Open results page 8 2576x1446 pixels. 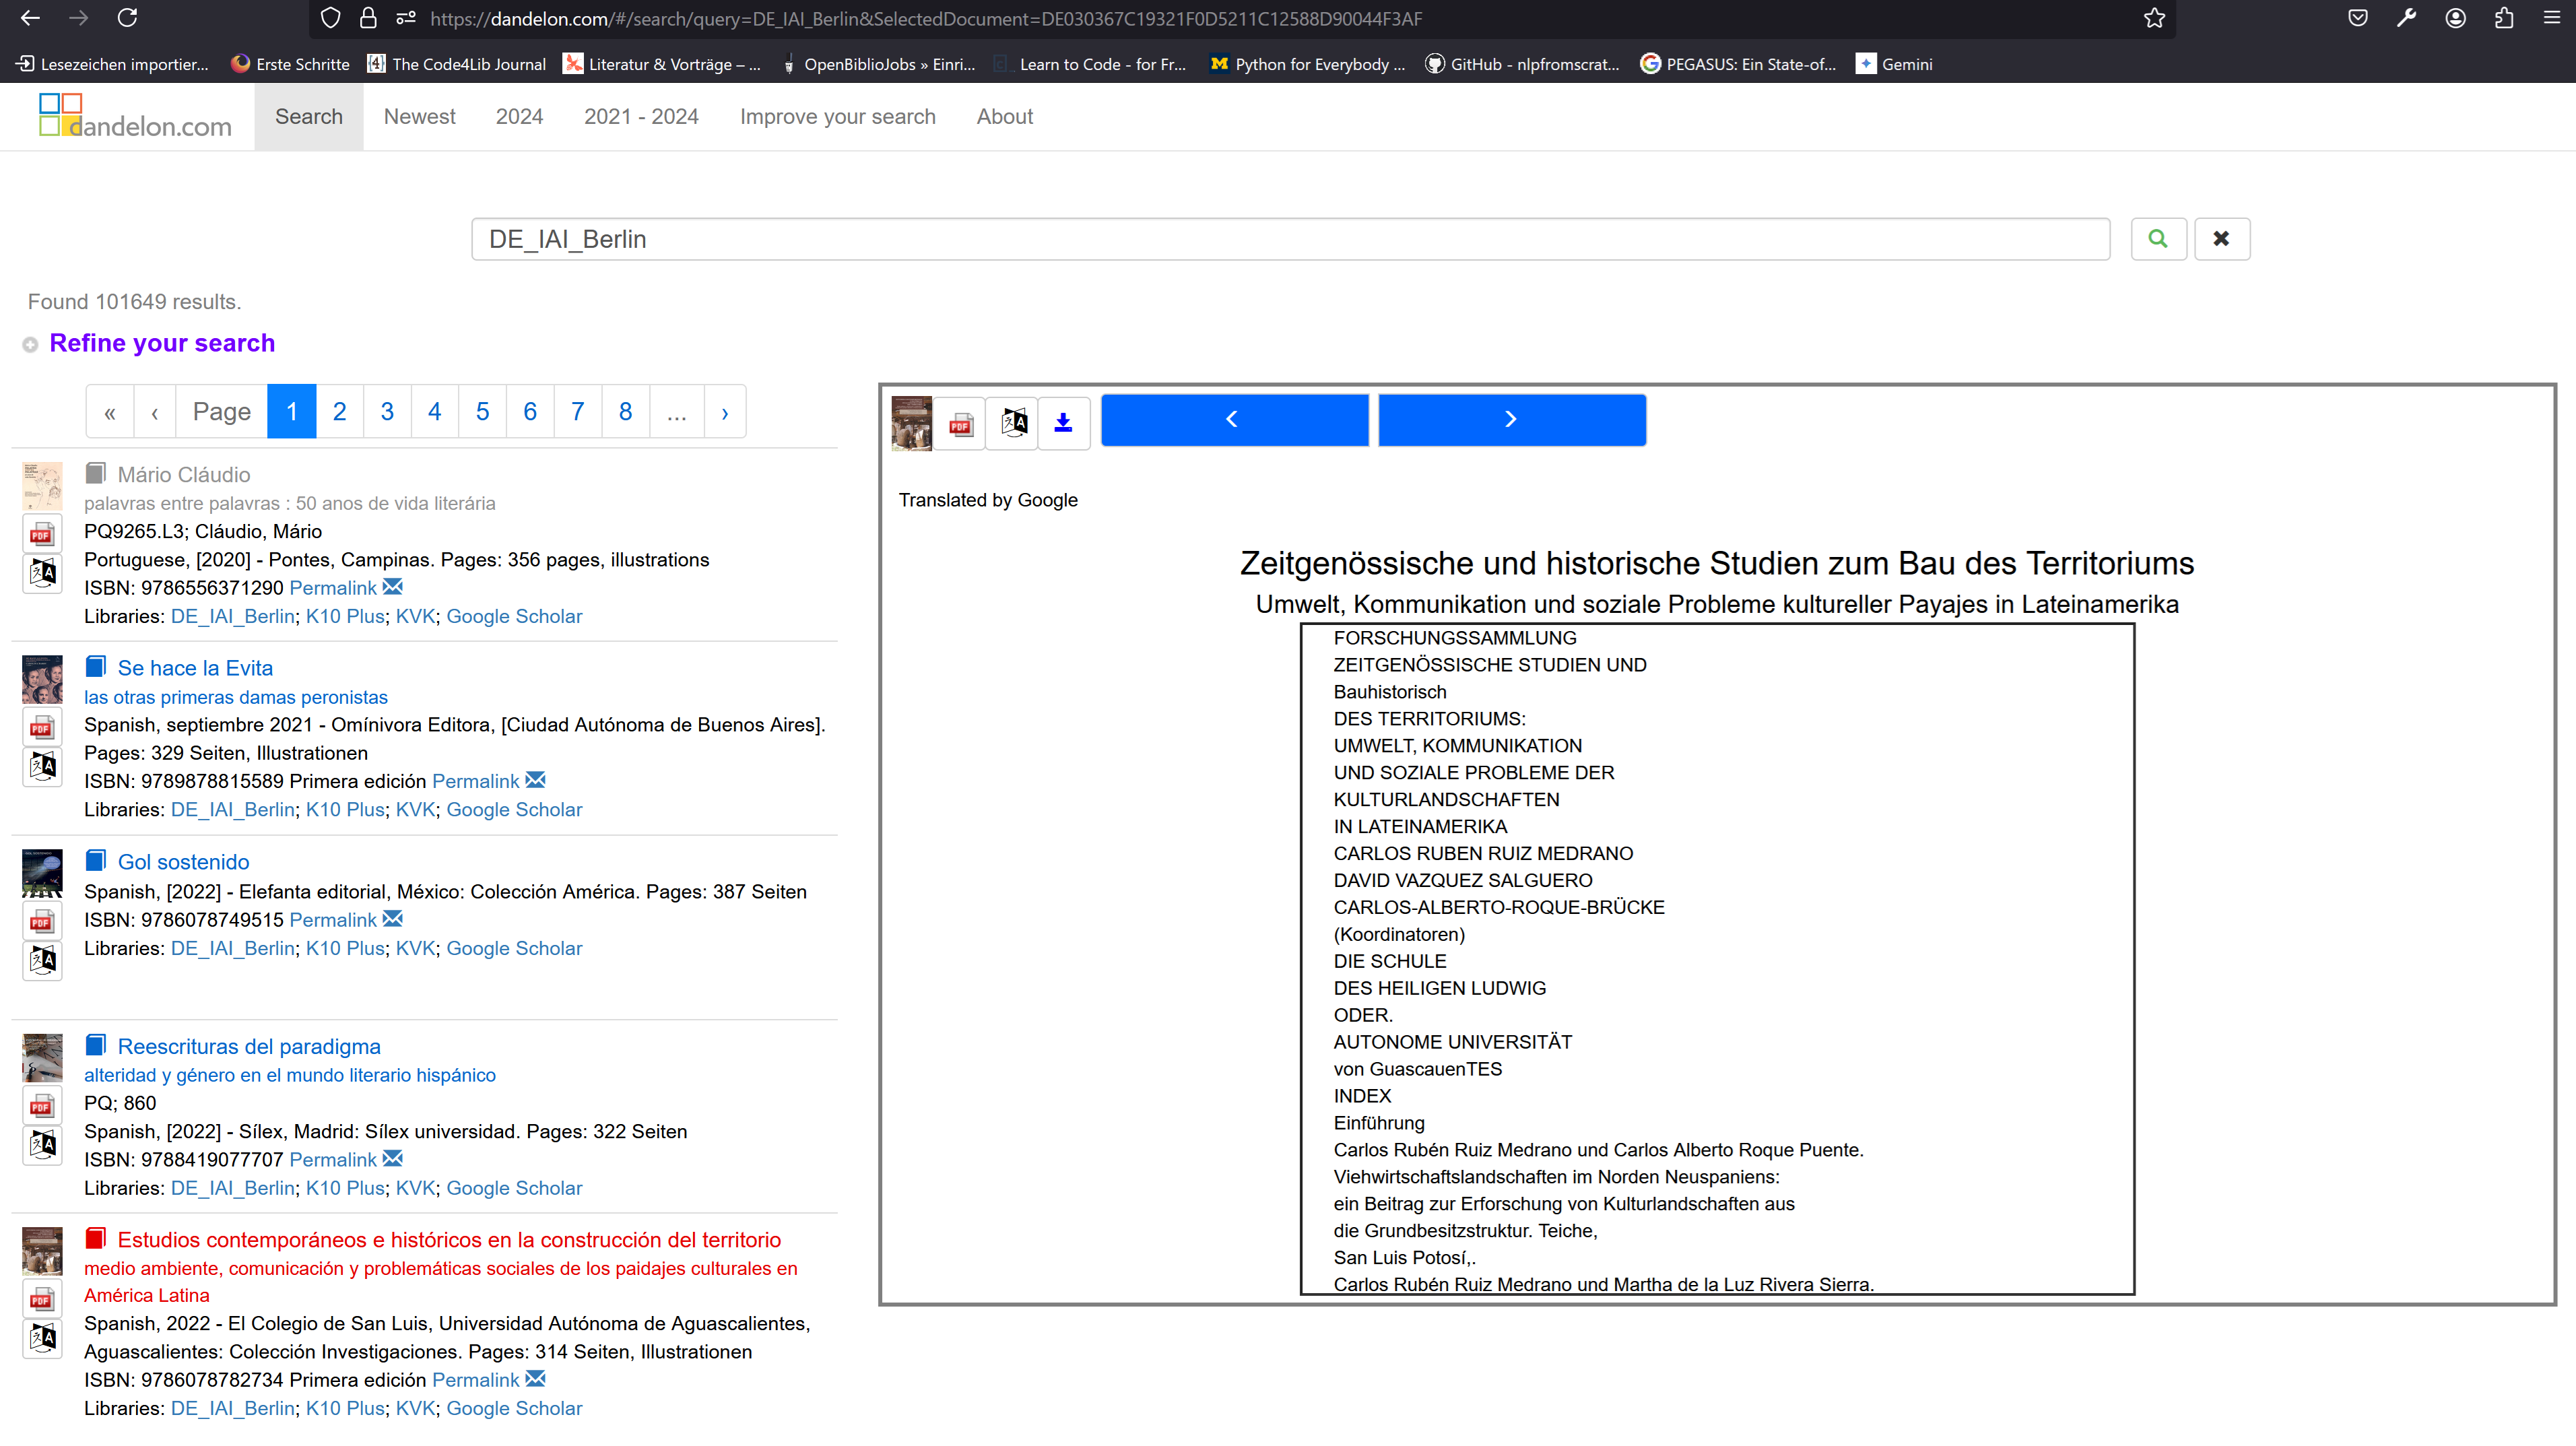point(626,412)
